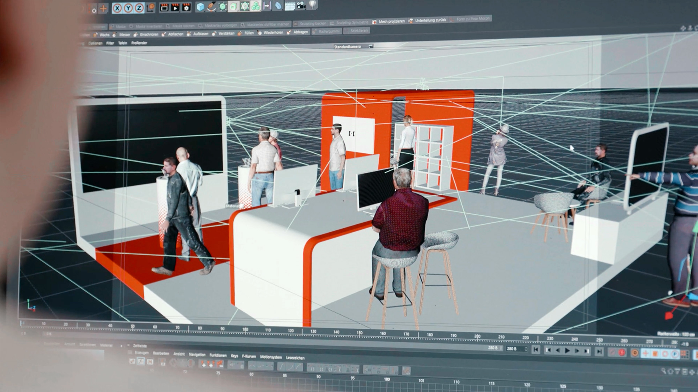698x392 pixels.
Task: Select the Messer sculpt tool
Action: click(x=122, y=35)
